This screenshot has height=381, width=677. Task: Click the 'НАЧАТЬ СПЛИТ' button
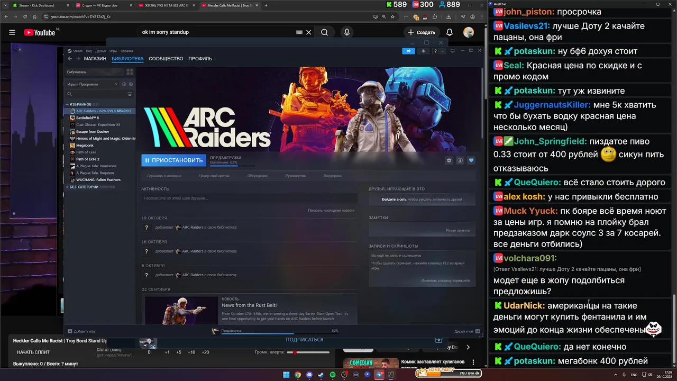[33, 352]
